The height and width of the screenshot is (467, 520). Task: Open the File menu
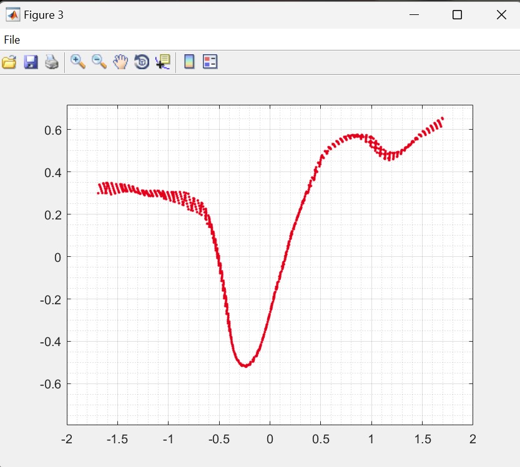point(12,40)
